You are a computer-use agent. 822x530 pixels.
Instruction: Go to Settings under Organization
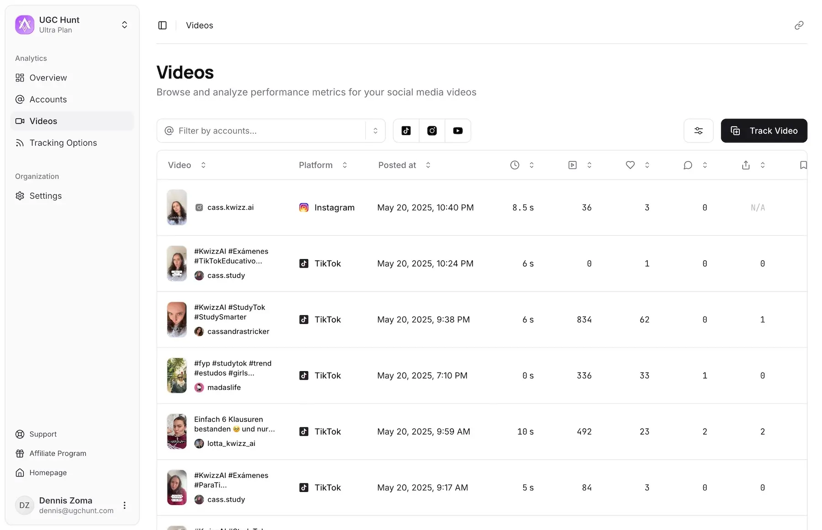45,196
